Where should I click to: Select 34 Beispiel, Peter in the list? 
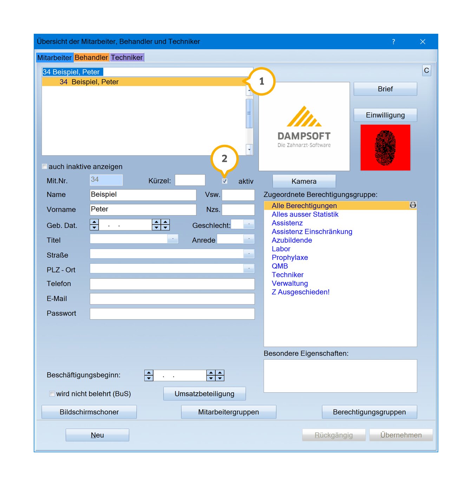click(144, 82)
